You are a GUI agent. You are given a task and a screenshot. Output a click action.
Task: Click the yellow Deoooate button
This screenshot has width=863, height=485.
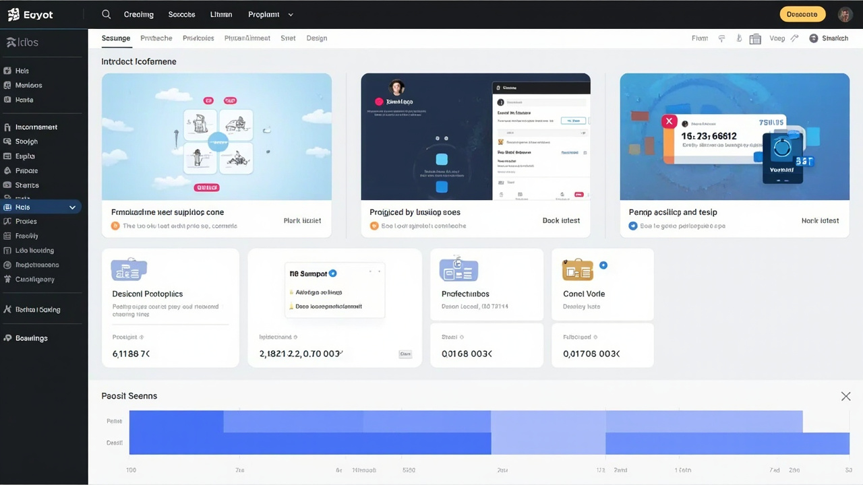tap(802, 14)
